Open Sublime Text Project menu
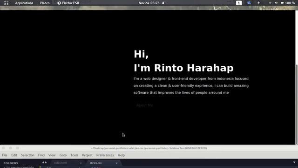298x168 pixels. coord(87,155)
